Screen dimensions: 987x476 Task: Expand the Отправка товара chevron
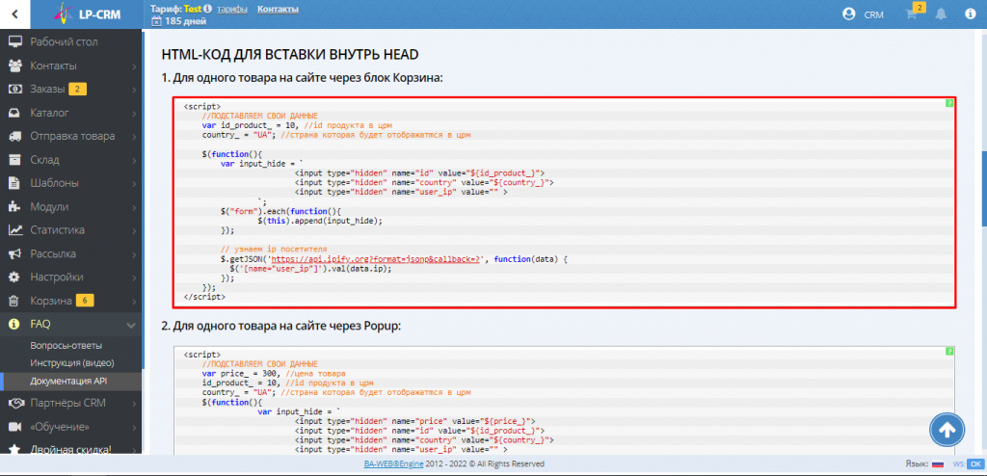[x=135, y=137]
